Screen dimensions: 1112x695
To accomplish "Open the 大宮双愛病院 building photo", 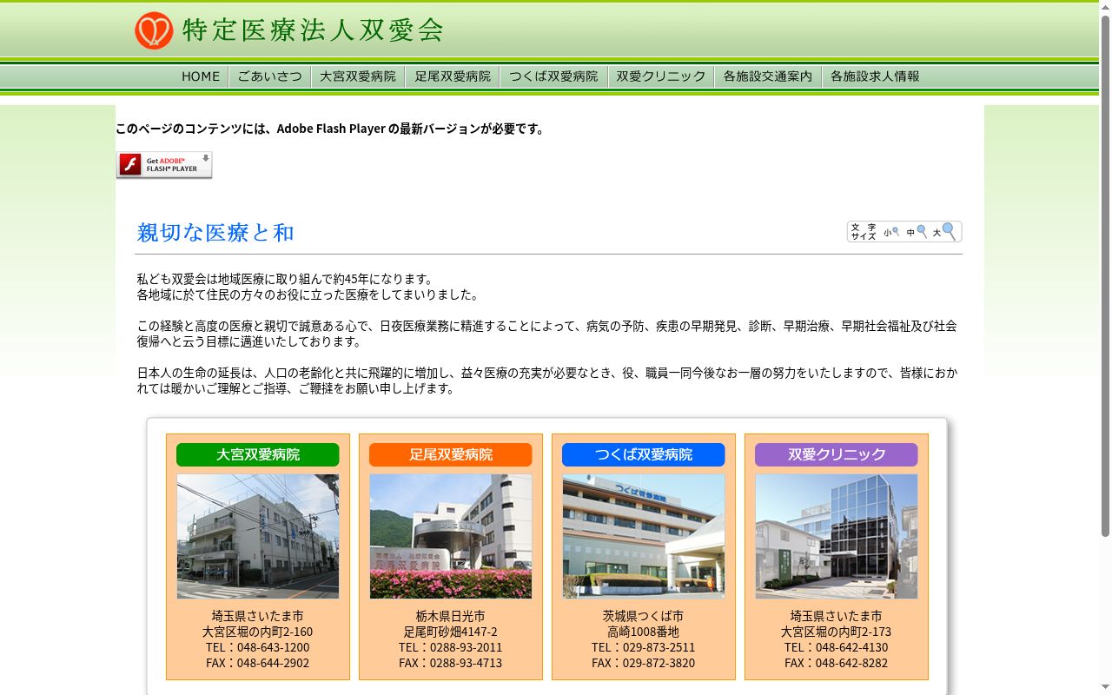I will point(258,536).
